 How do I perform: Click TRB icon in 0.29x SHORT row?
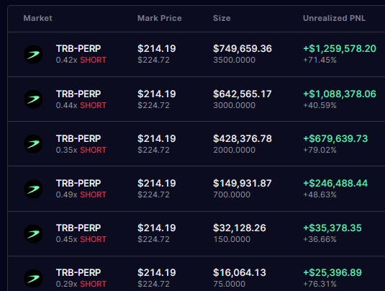[33, 279]
